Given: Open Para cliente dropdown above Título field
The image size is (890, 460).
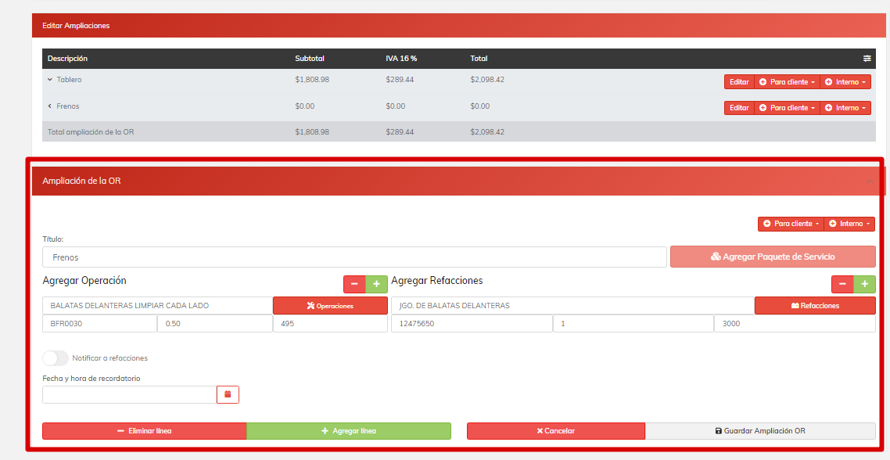Looking at the screenshot, I should tap(790, 224).
